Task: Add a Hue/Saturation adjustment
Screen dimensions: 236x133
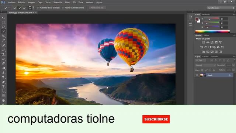Action: pyautogui.click(x=202, y=47)
